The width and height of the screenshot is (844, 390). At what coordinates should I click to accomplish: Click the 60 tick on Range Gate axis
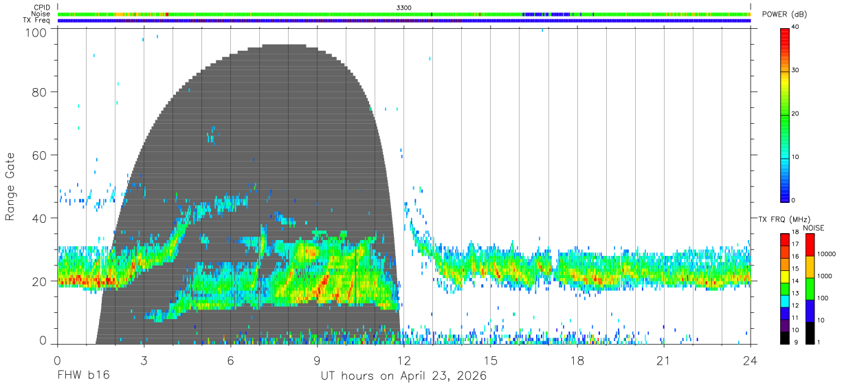[39, 155]
